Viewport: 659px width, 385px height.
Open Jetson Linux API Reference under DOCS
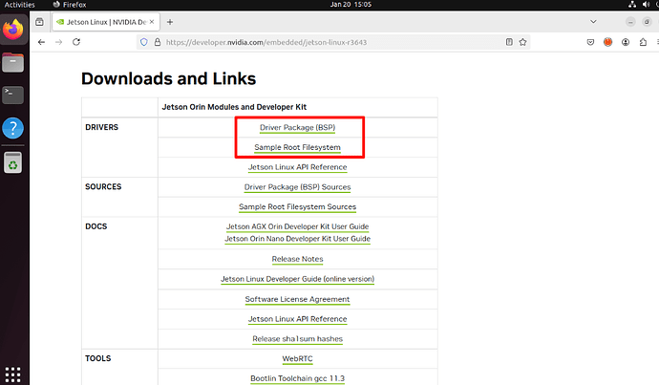[x=298, y=319]
